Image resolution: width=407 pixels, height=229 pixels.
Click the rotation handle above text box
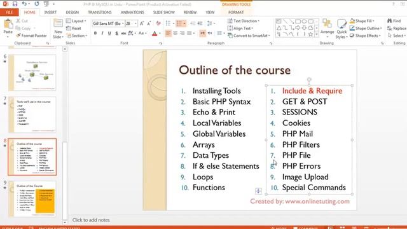pos(309,80)
